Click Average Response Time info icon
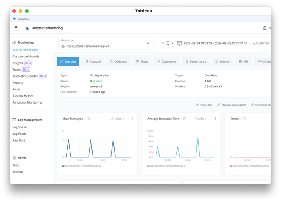 click(x=184, y=119)
